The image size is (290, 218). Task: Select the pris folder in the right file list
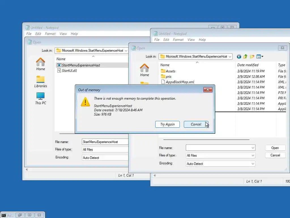click(x=166, y=77)
